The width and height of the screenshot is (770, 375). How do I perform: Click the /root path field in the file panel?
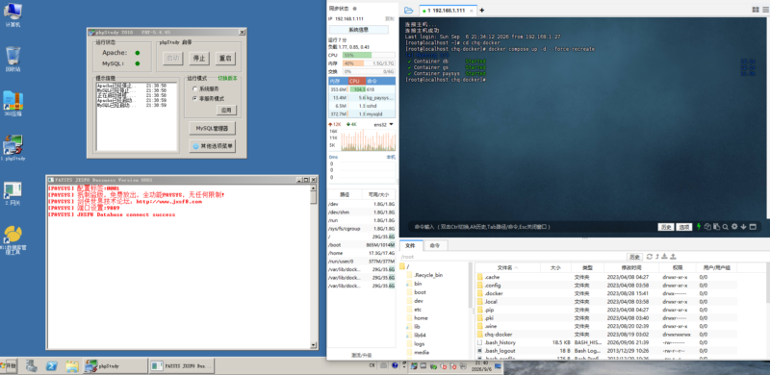click(513, 257)
